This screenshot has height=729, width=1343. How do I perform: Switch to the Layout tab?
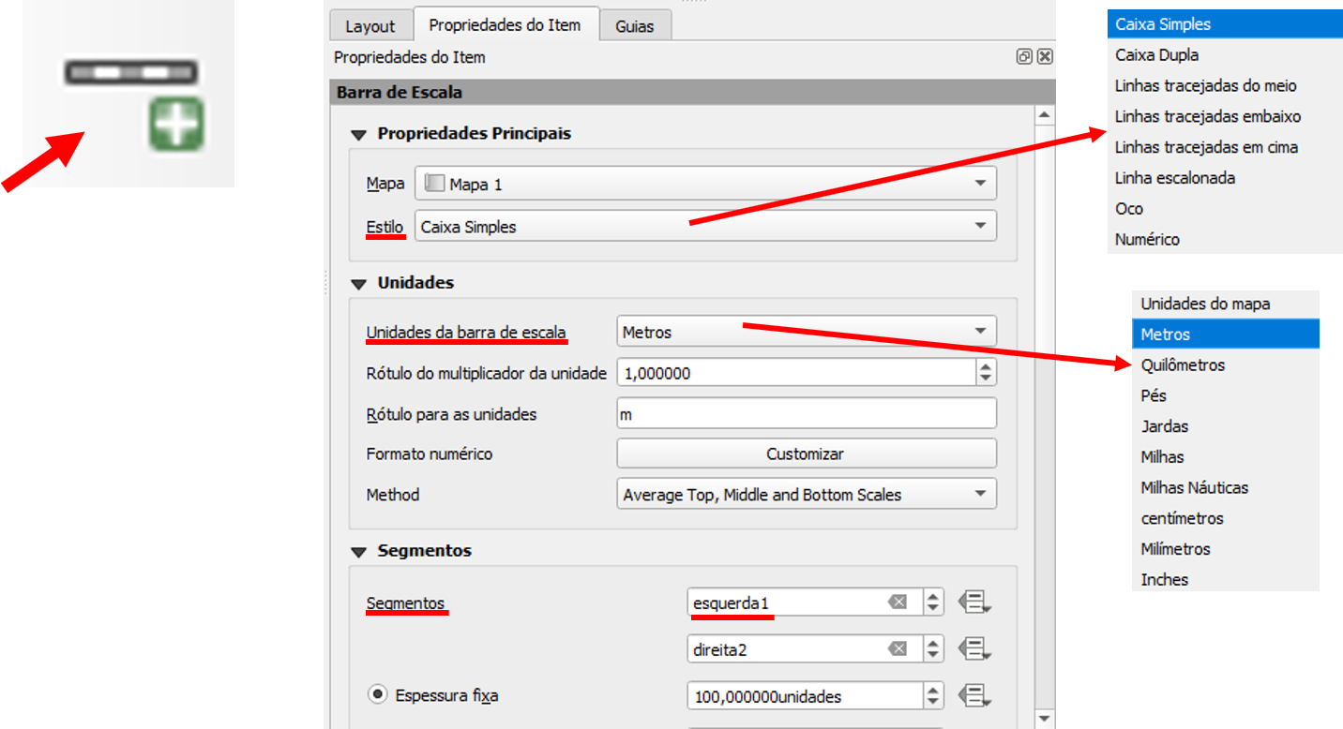[x=370, y=26]
